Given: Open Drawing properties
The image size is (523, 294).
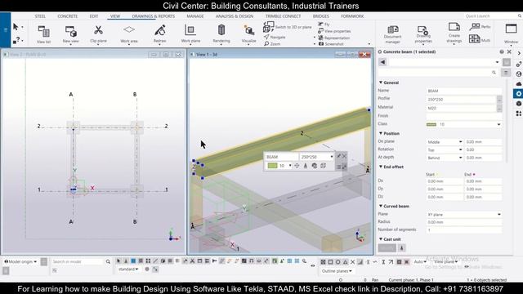Looking at the screenshot, I should pos(423,34).
